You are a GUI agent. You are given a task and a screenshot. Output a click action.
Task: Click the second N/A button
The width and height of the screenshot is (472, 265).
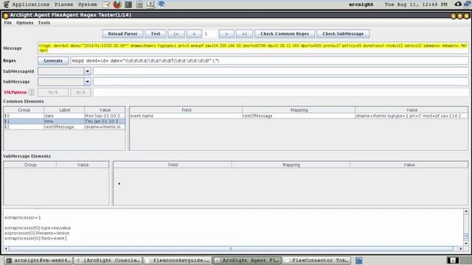pos(80,92)
